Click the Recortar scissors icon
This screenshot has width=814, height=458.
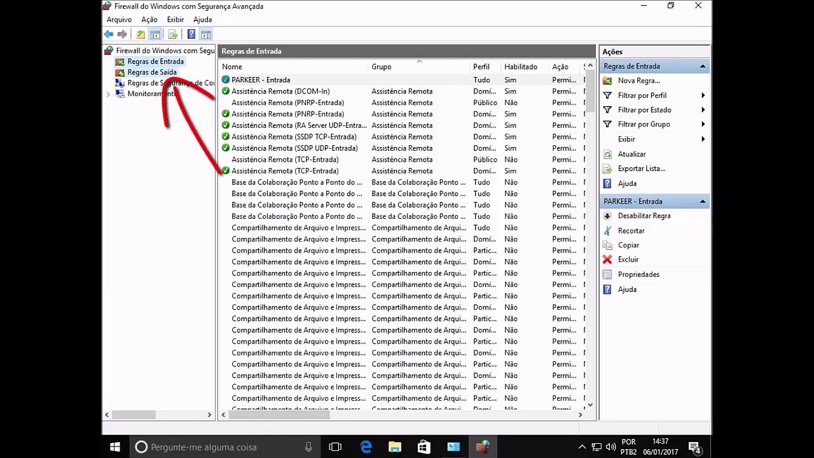(607, 231)
